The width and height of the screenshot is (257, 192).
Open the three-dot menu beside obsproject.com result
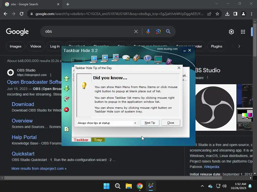pos(51,75)
